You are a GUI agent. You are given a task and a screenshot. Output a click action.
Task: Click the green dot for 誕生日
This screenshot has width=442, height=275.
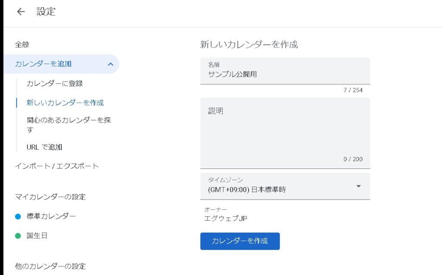click(x=18, y=236)
